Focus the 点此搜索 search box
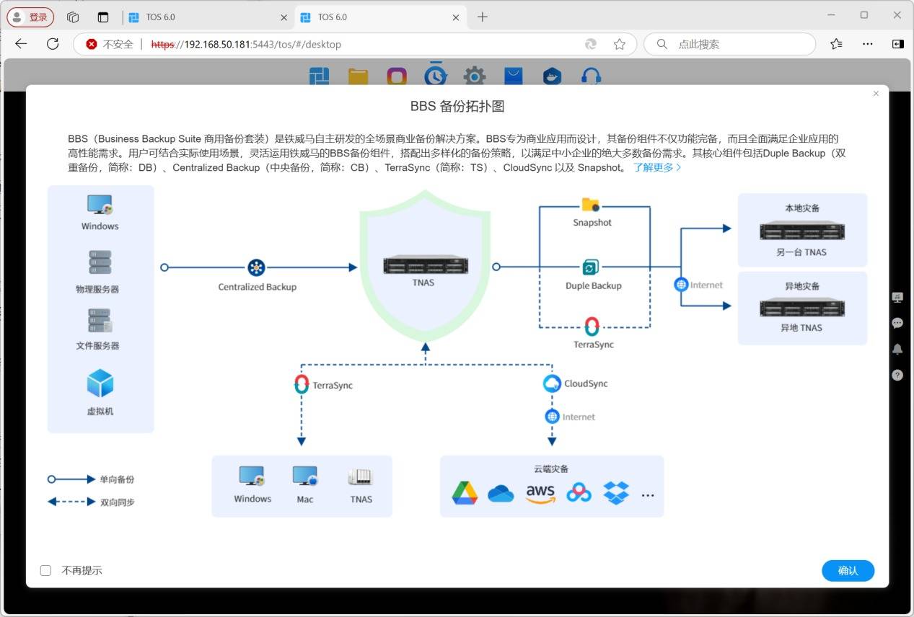The width and height of the screenshot is (914, 617). (x=736, y=44)
